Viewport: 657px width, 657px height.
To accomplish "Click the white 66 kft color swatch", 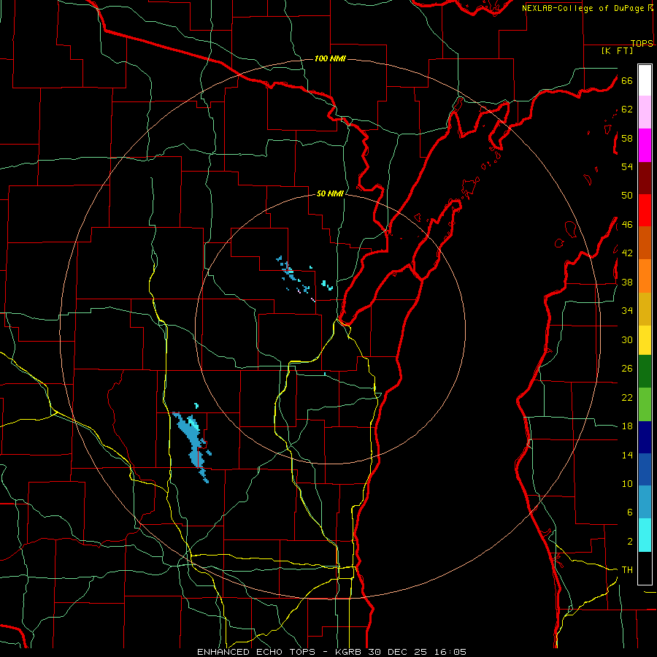I will pos(645,80).
